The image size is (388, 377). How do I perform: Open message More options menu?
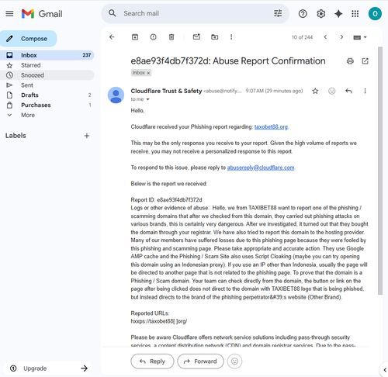click(x=365, y=91)
